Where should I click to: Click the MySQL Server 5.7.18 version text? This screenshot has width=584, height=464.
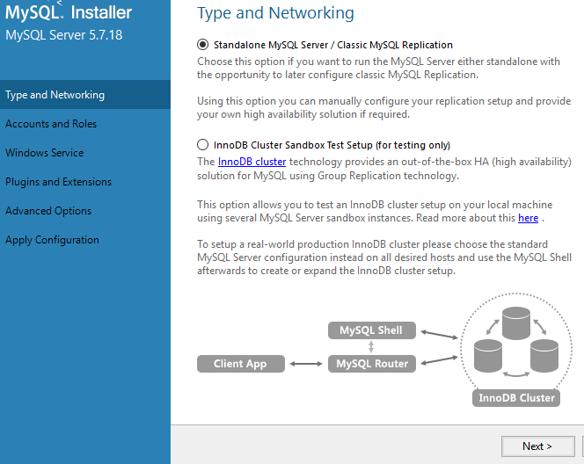pyautogui.click(x=63, y=35)
